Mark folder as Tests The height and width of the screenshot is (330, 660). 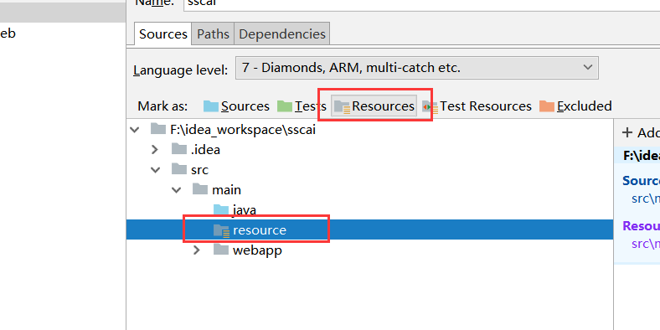point(302,106)
